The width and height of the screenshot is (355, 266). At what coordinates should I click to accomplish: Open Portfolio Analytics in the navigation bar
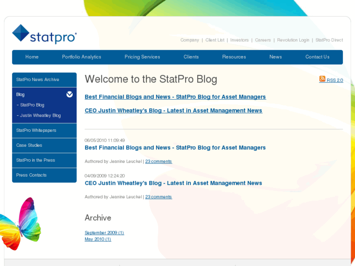pyautogui.click(x=82, y=57)
